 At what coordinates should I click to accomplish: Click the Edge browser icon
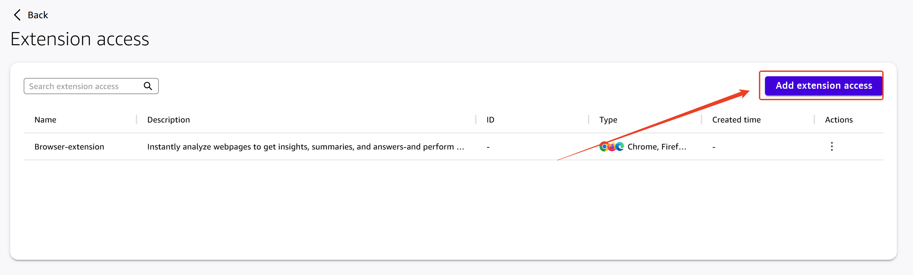coord(620,146)
